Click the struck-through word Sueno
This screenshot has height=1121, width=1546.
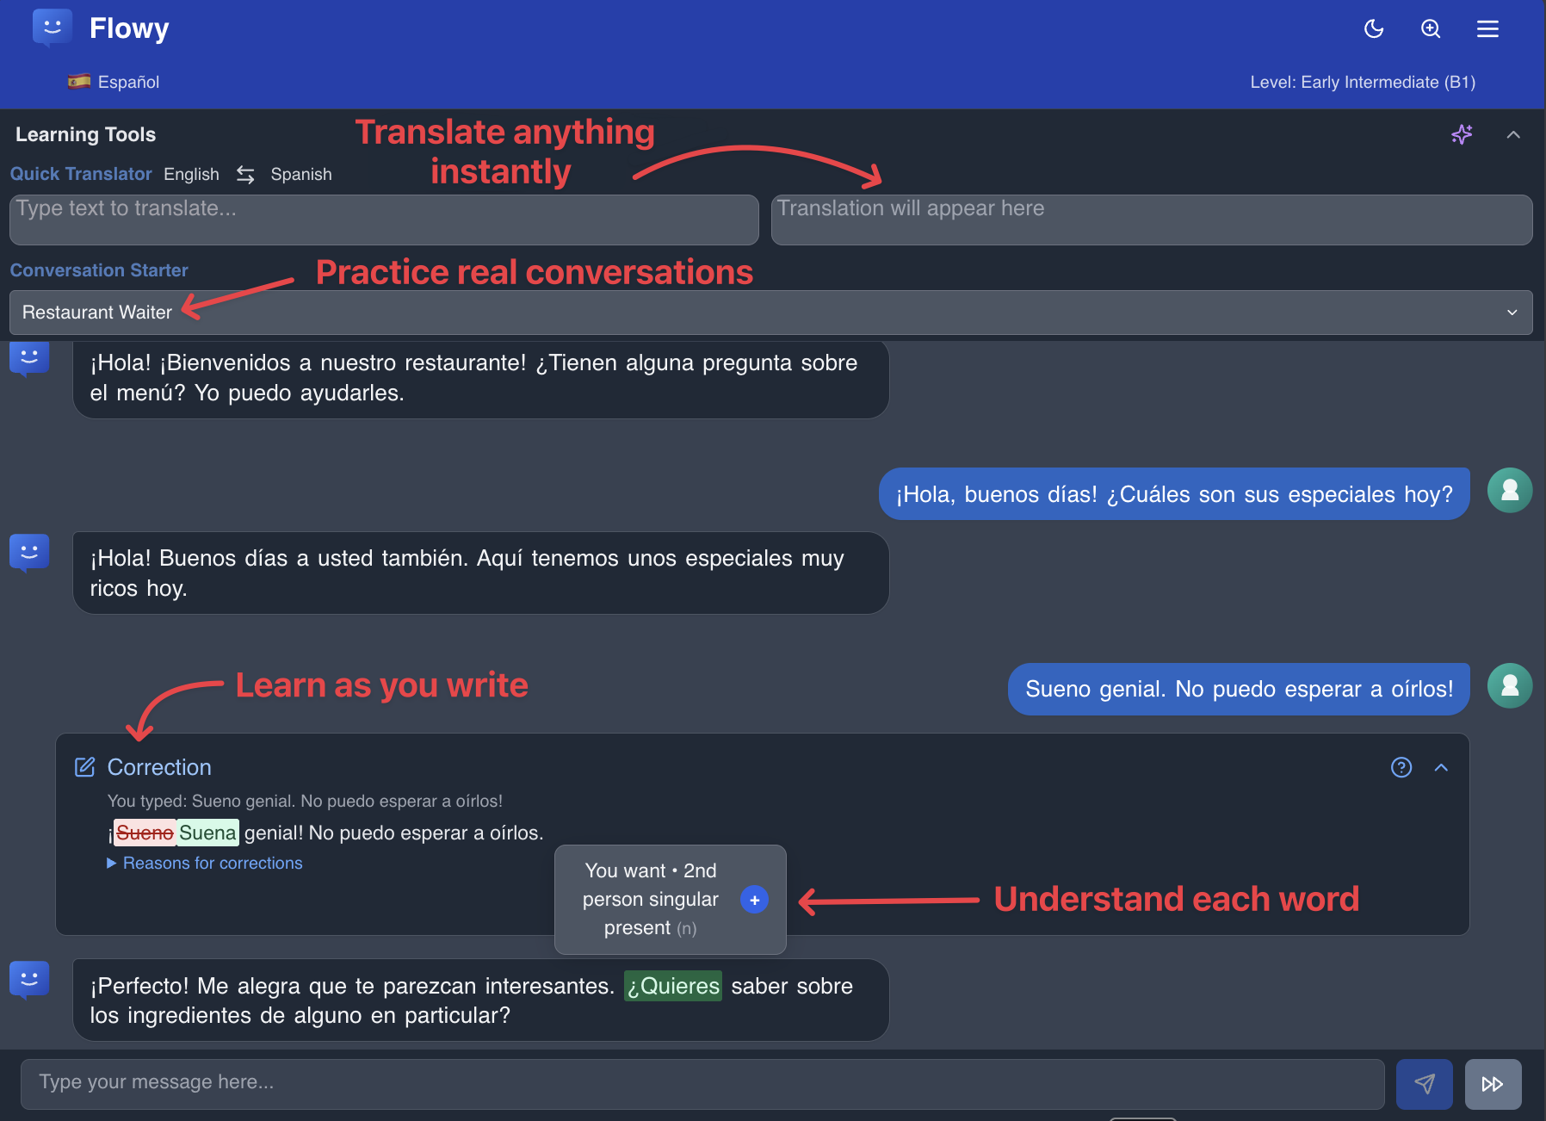pyautogui.click(x=145, y=833)
